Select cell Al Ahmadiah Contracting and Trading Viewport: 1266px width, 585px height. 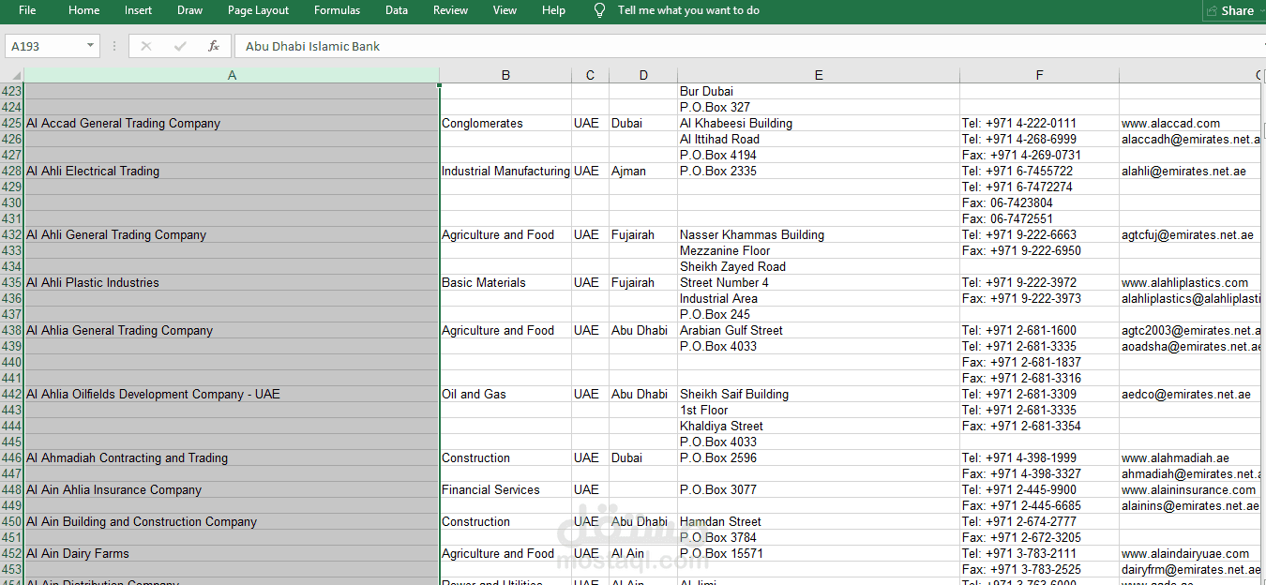[x=232, y=457]
